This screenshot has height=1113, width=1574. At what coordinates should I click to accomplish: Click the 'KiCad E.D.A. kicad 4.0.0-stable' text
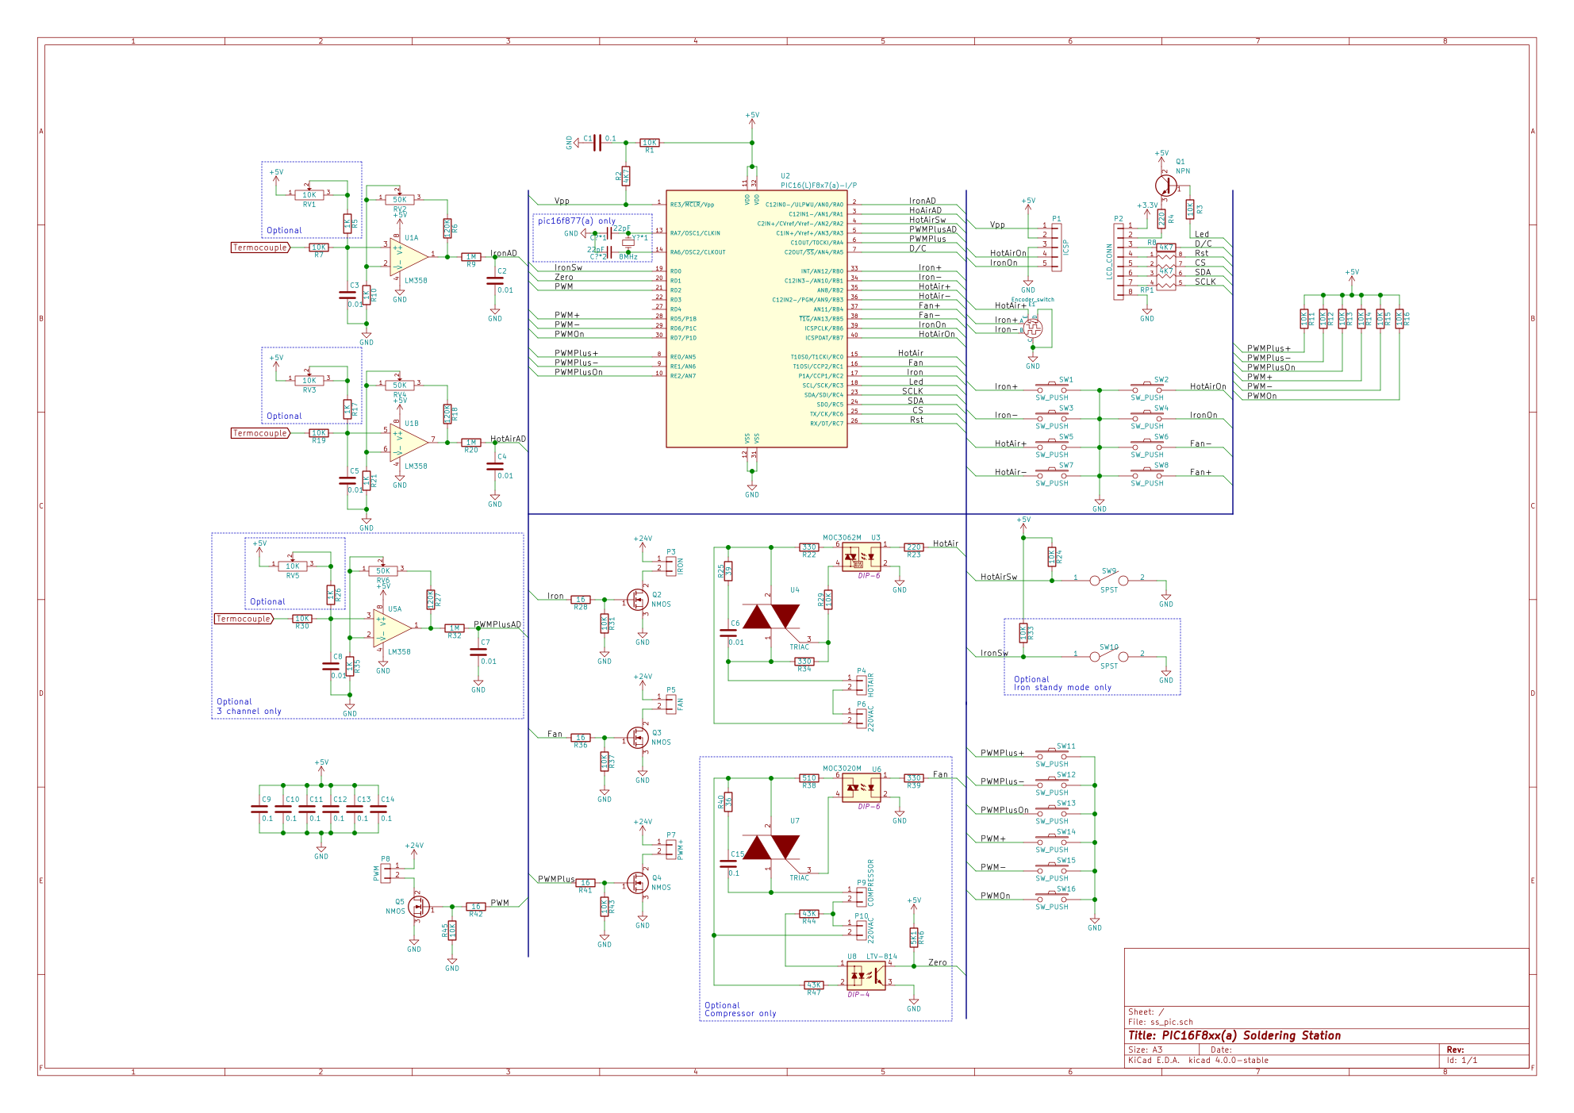(x=1198, y=1061)
